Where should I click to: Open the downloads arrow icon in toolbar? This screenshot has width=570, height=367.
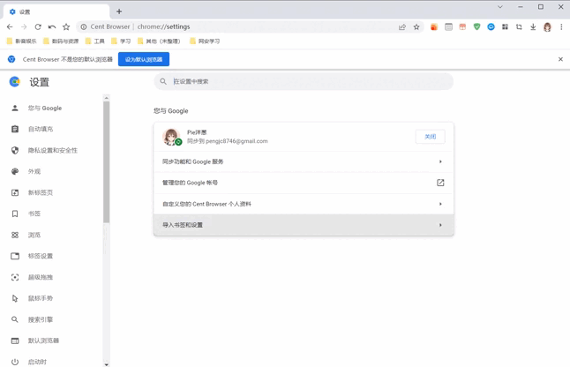point(533,26)
